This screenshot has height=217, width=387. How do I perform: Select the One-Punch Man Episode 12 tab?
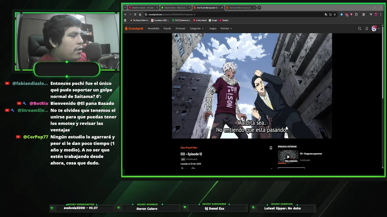(208, 8)
